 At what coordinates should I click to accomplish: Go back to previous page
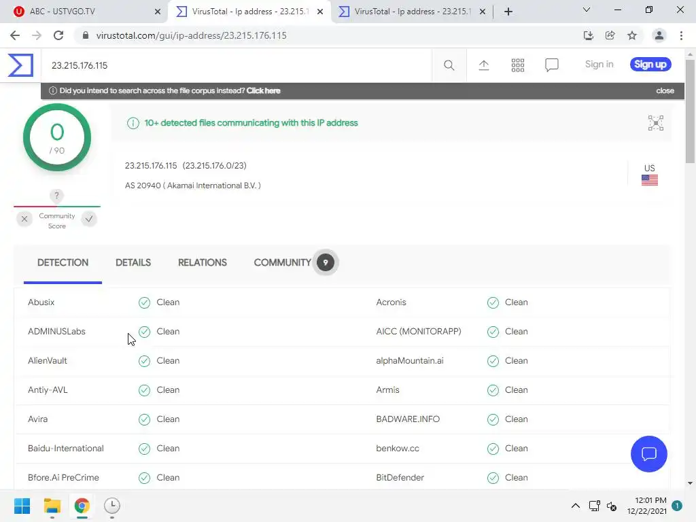pyautogui.click(x=15, y=35)
